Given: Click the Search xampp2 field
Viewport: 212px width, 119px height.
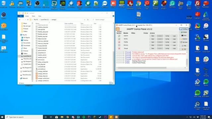Looking at the screenshot, I should click(x=102, y=20).
